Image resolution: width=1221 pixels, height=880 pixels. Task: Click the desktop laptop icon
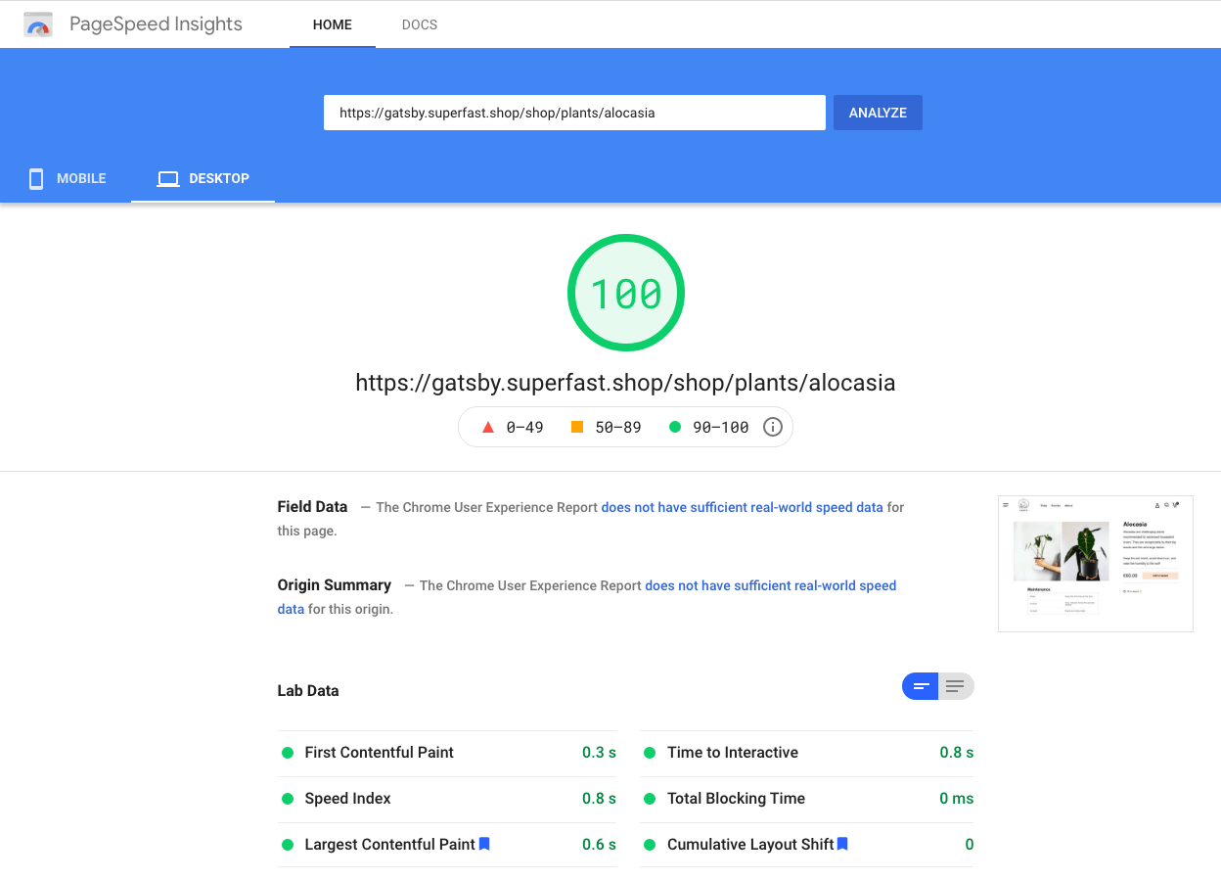(x=168, y=178)
